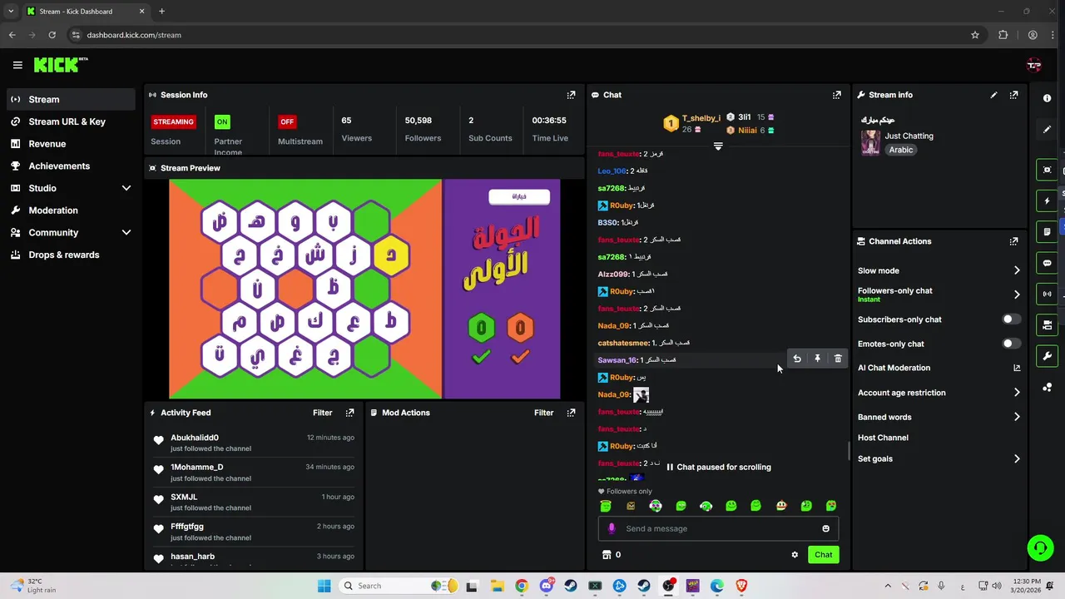Open AI Chat Moderation external link
This screenshot has height=599, width=1065.
click(x=1016, y=368)
